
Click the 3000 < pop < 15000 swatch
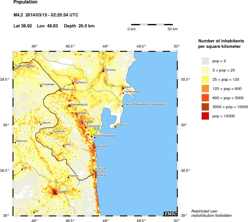tap(205, 107)
